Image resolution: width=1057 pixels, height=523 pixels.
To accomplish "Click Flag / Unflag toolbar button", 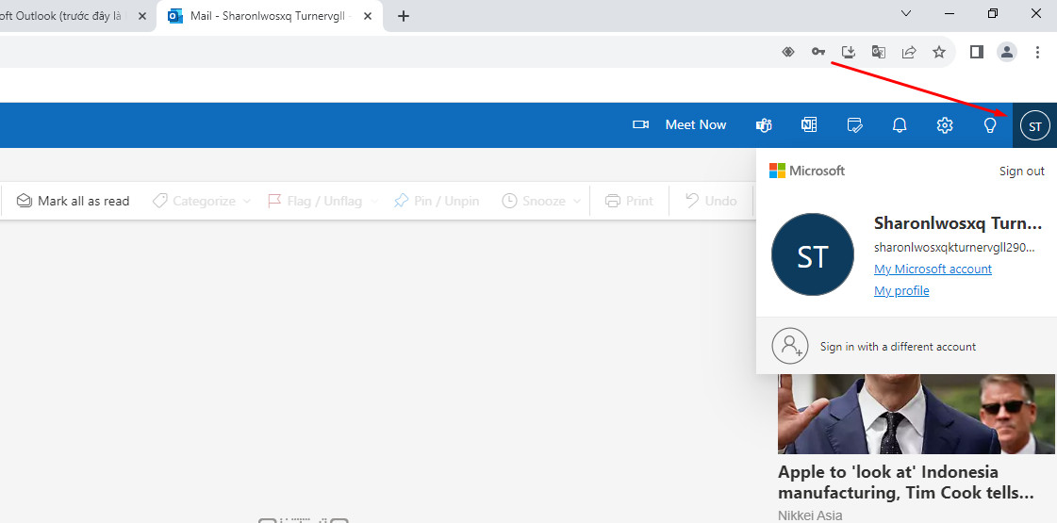I will pyautogui.click(x=316, y=201).
